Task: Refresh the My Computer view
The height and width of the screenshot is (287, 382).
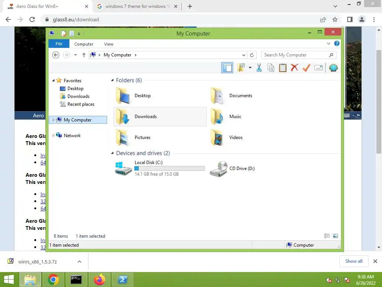Action: pos(252,55)
